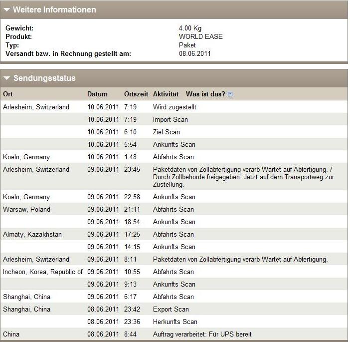Click the Import Scan activity entry
The image size is (350, 342).
click(x=171, y=119)
